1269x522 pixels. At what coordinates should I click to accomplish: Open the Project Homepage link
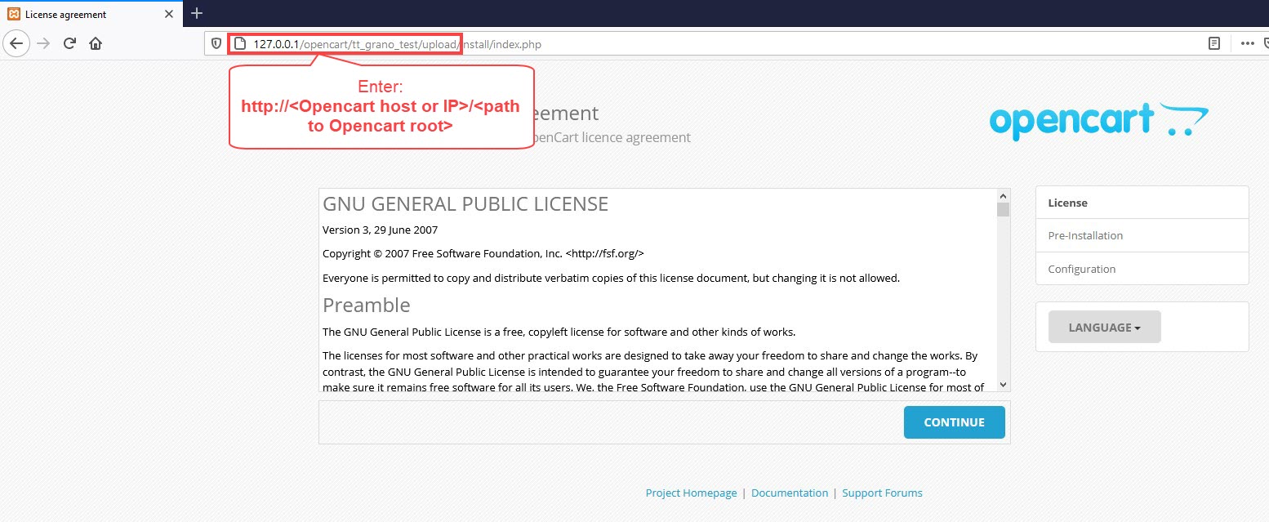point(691,493)
